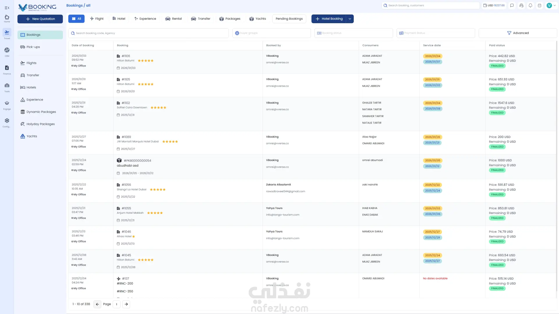The height and width of the screenshot is (314, 559).
Task: Collapse the sidebar menu toggle icon
Action: click(7, 8)
